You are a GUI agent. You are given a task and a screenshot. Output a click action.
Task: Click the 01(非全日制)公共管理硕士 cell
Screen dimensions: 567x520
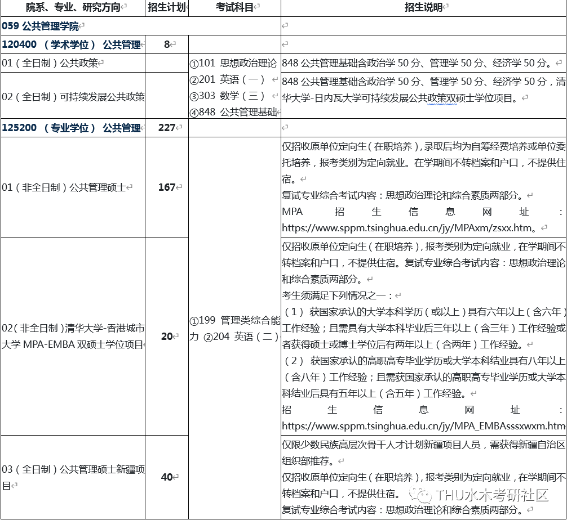tap(64, 187)
